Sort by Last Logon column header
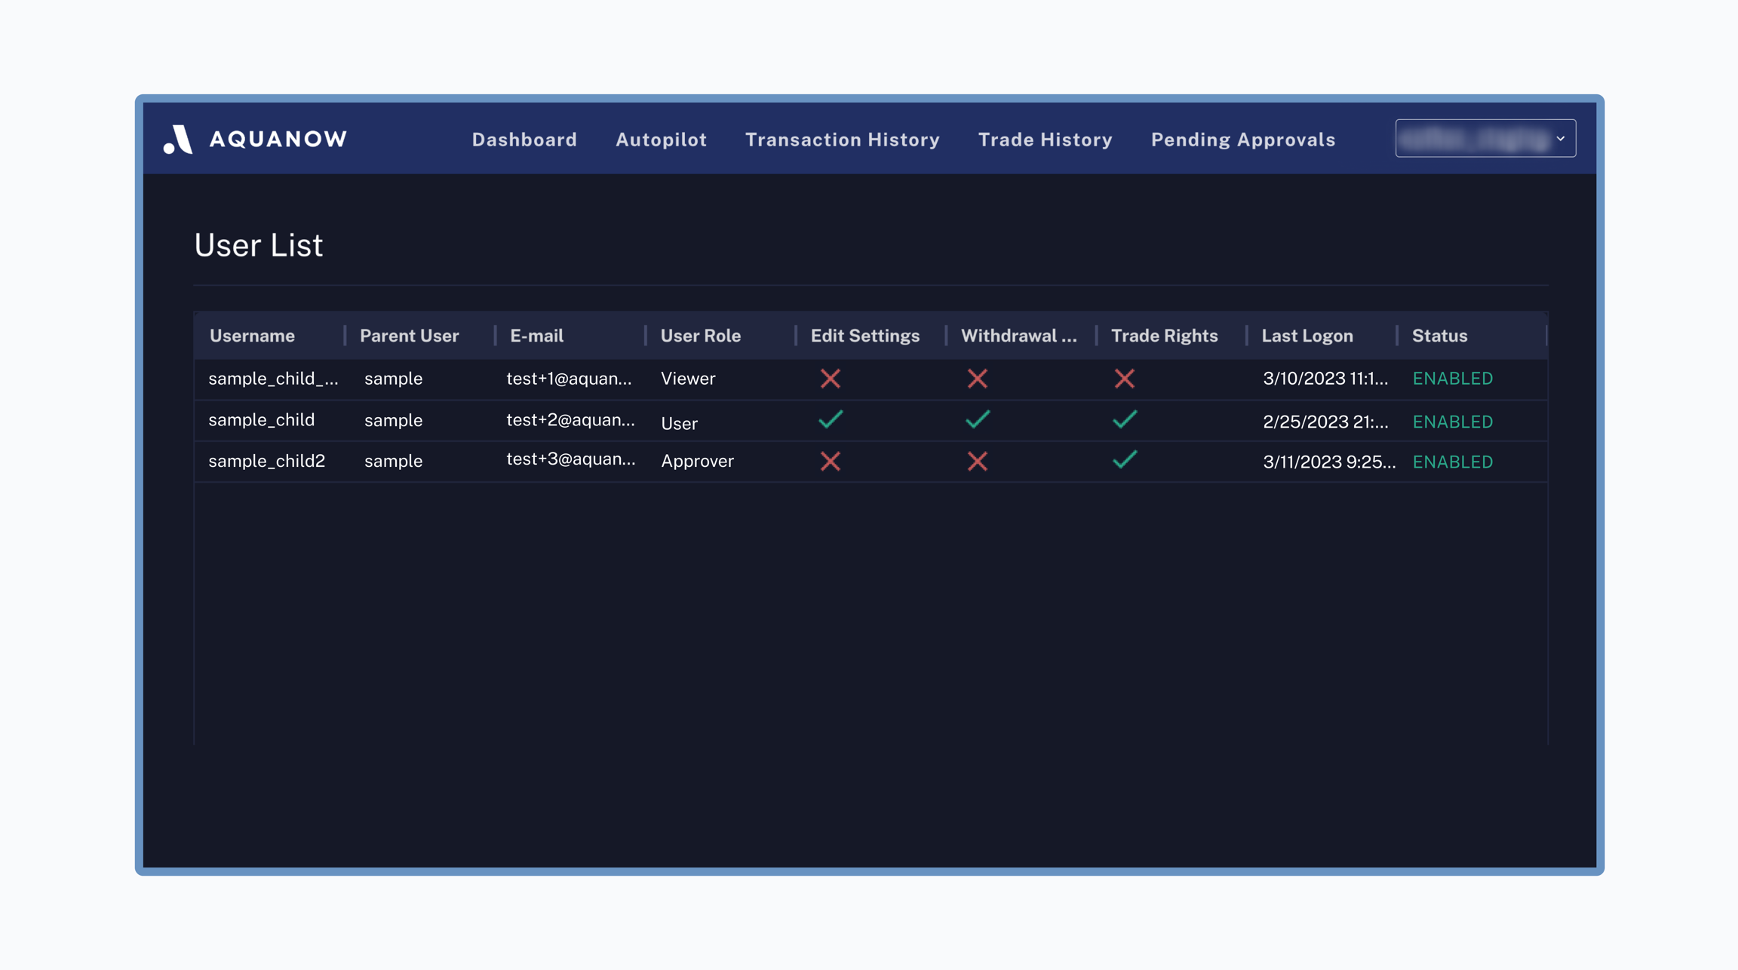This screenshot has width=1738, height=970. tap(1307, 336)
